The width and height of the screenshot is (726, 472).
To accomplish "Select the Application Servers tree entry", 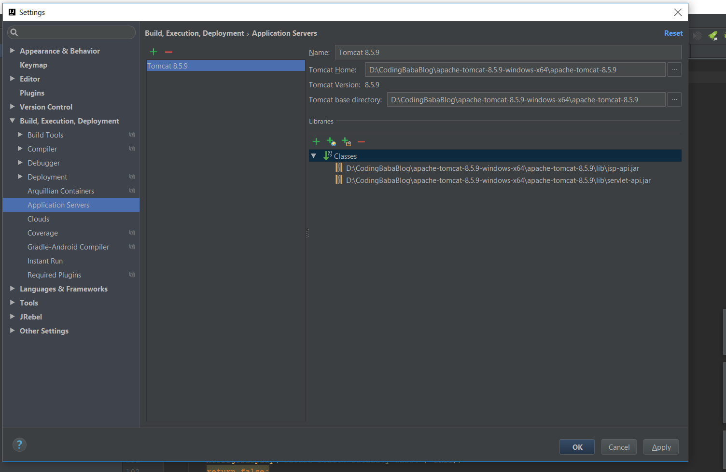I will (x=71, y=205).
